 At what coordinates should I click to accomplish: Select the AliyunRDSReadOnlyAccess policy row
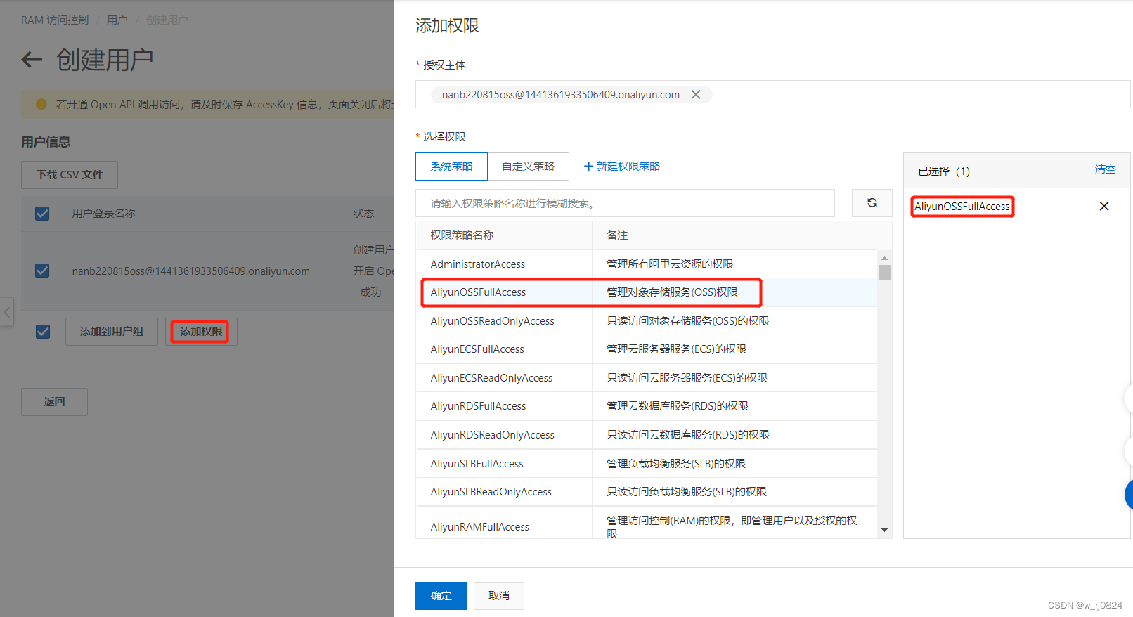pyautogui.click(x=647, y=435)
